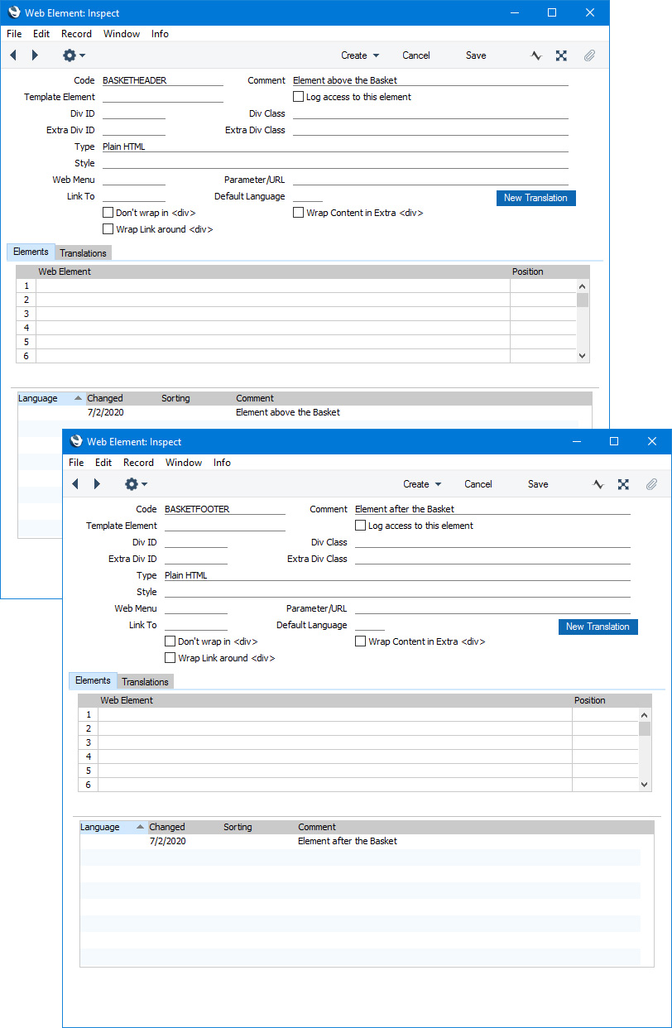Click Cancel in BASKETFOOTER window
Image resolution: width=672 pixels, height=1028 pixels.
coord(478,484)
